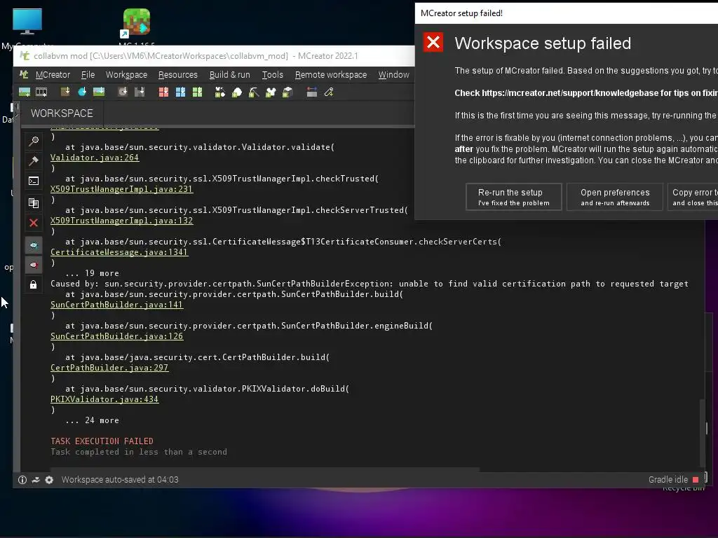The image size is (718, 538).
Task: Click the console horizontal scrollbar
Action: [x=264, y=469]
